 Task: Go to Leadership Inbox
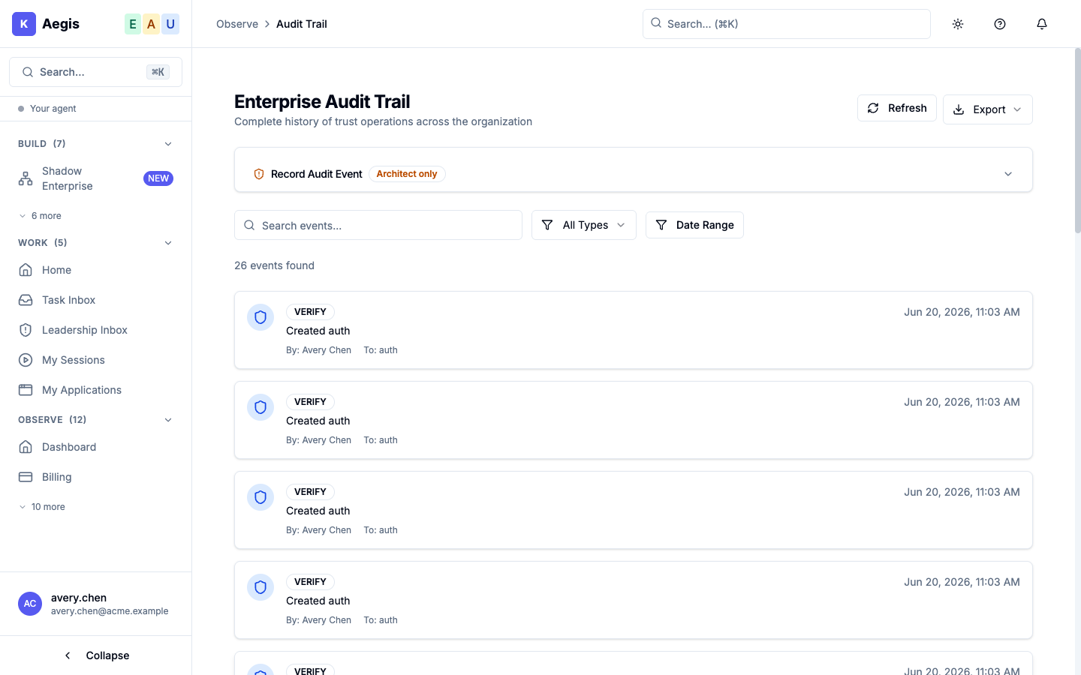coord(95,330)
